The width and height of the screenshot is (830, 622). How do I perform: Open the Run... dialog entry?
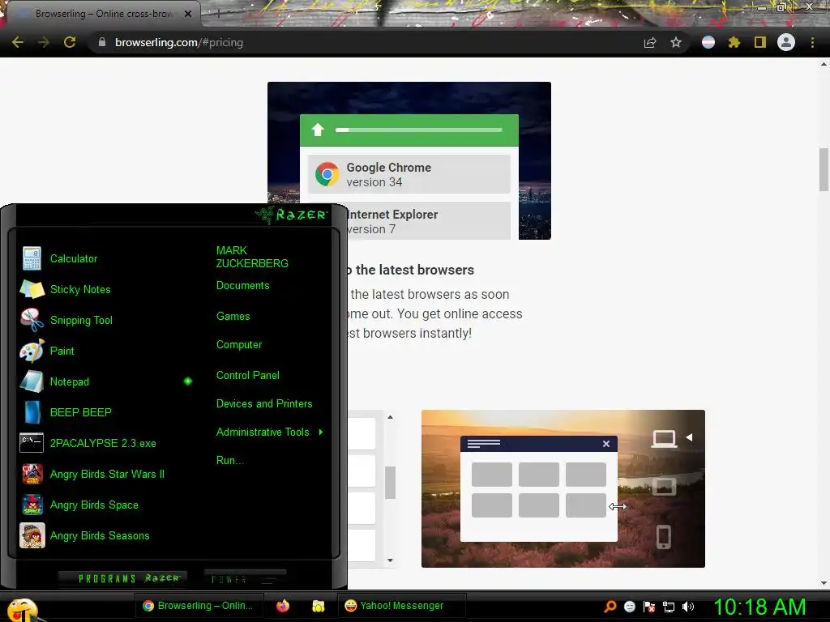229,460
